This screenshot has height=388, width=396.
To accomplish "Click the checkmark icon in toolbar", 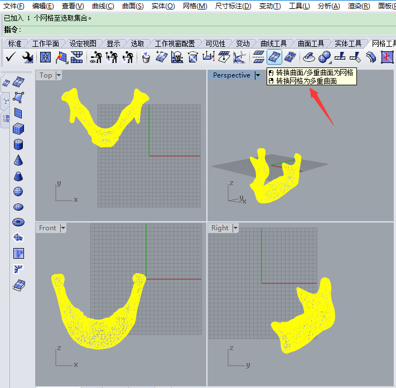I will click(x=10, y=56).
